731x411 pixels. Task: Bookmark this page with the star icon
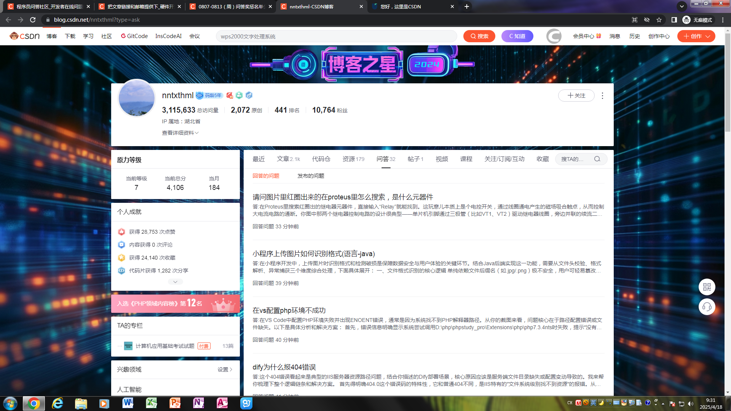pyautogui.click(x=659, y=20)
